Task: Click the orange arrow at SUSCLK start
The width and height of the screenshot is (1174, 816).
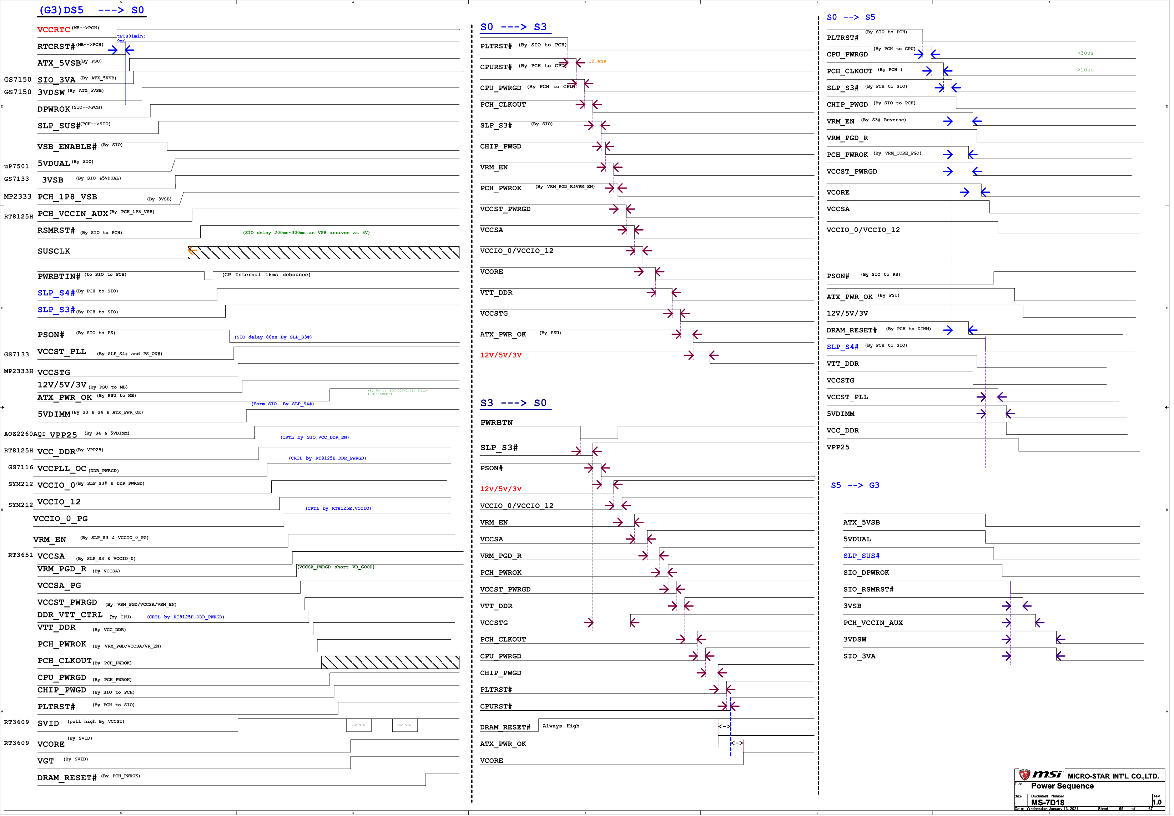Action: (x=192, y=251)
